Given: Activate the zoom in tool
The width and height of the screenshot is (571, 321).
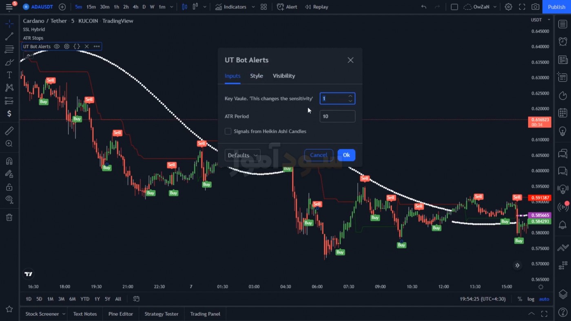Looking at the screenshot, I should tap(9, 143).
